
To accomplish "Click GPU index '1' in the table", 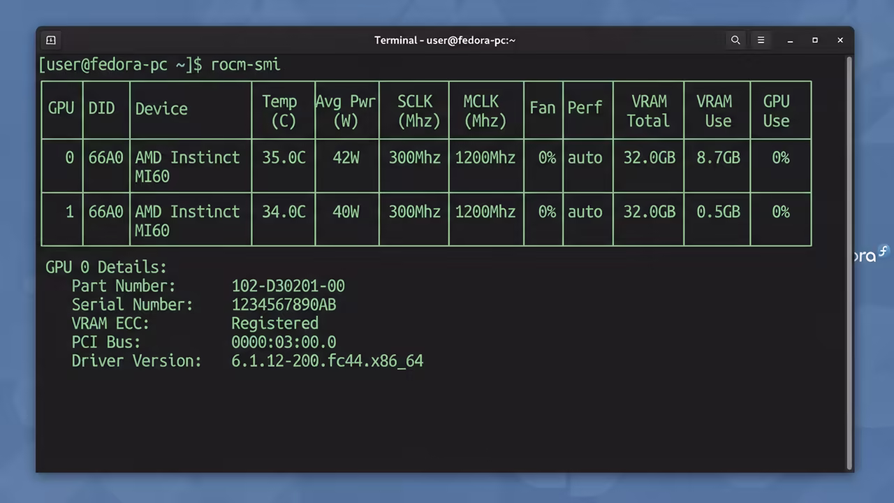I will pyautogui.click(x=69, y=212).
